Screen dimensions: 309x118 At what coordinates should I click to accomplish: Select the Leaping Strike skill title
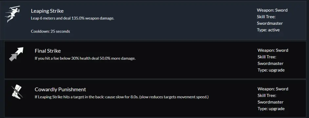click(47, 11)
